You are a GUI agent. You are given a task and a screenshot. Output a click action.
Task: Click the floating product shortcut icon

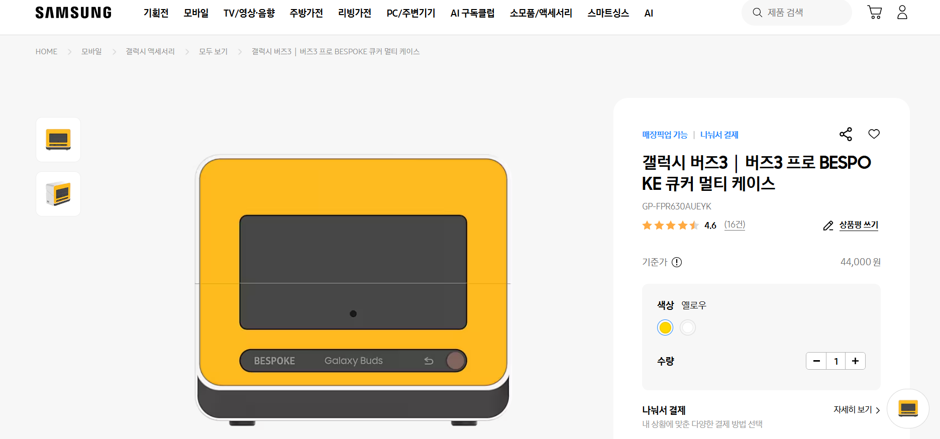[908, 408]
